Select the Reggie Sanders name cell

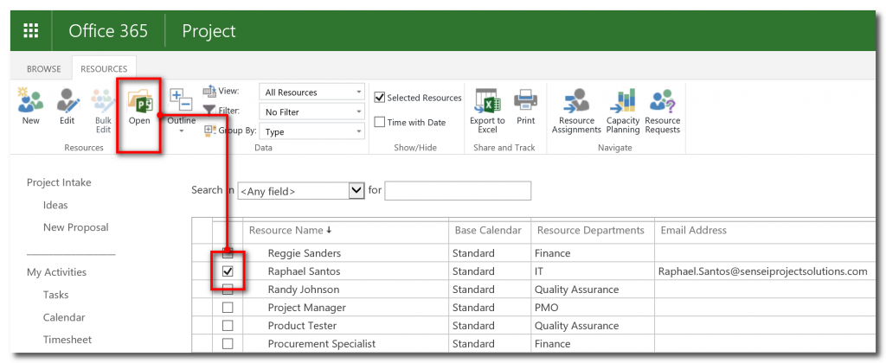pos(346,253)
